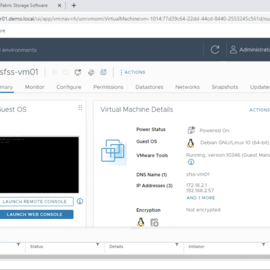This screenshot has width=270, height=270.
Task: Launch console icon in VM toolbar
Action: [78, 72]
